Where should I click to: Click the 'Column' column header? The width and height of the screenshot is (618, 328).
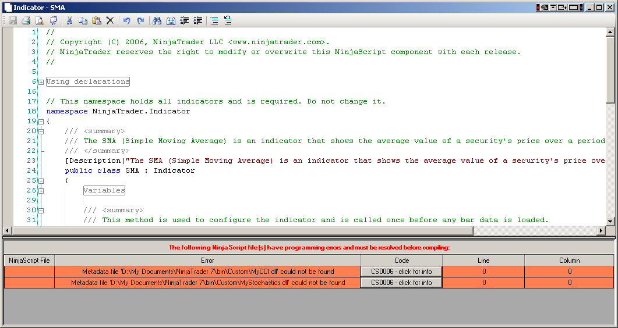(x=569, y=261)
